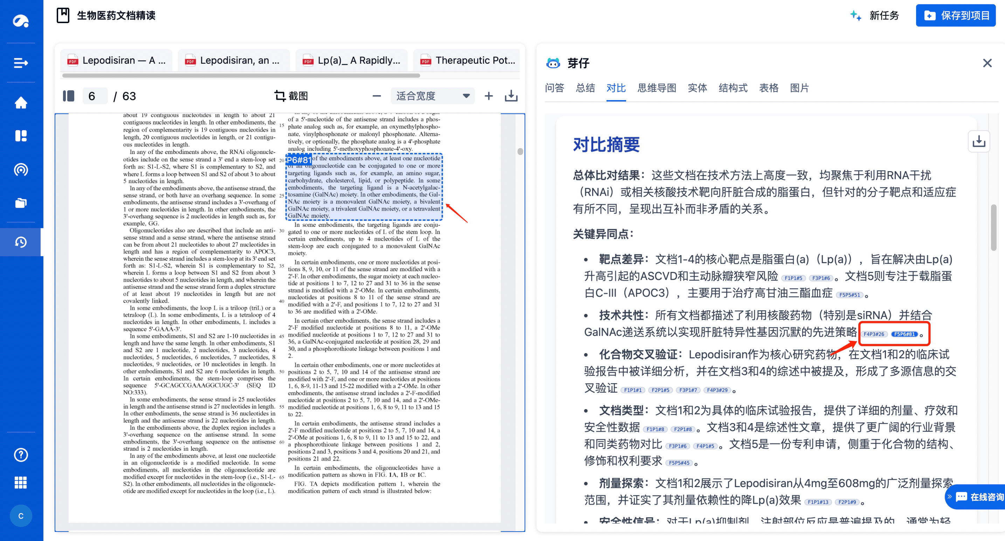Open the history clock icon in sidebar
Viewport: 1005px width, 541px height.
pyautogui.click(x=21, y=242)
